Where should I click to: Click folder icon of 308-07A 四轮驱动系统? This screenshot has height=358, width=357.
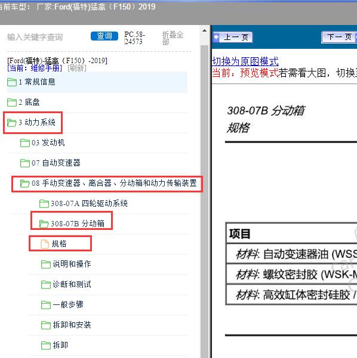point(44,204)
